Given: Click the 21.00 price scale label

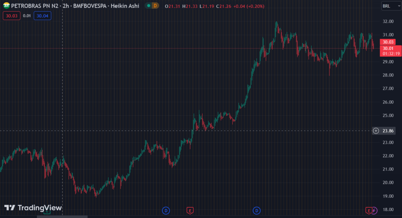Looking at the screenshot, I should (x=388, y=169).
